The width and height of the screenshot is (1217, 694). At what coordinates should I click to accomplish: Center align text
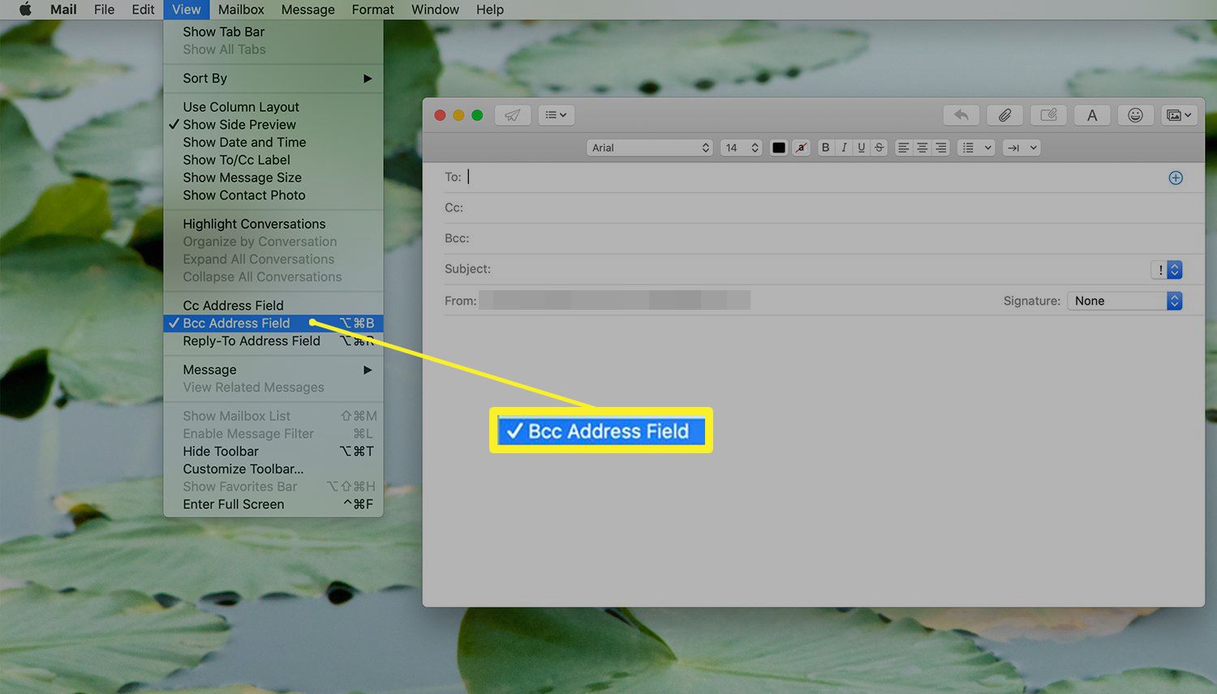[922, 148]
